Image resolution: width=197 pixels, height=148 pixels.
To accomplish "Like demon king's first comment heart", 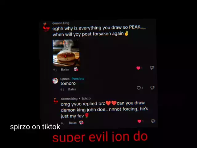I will pos(138,68).
